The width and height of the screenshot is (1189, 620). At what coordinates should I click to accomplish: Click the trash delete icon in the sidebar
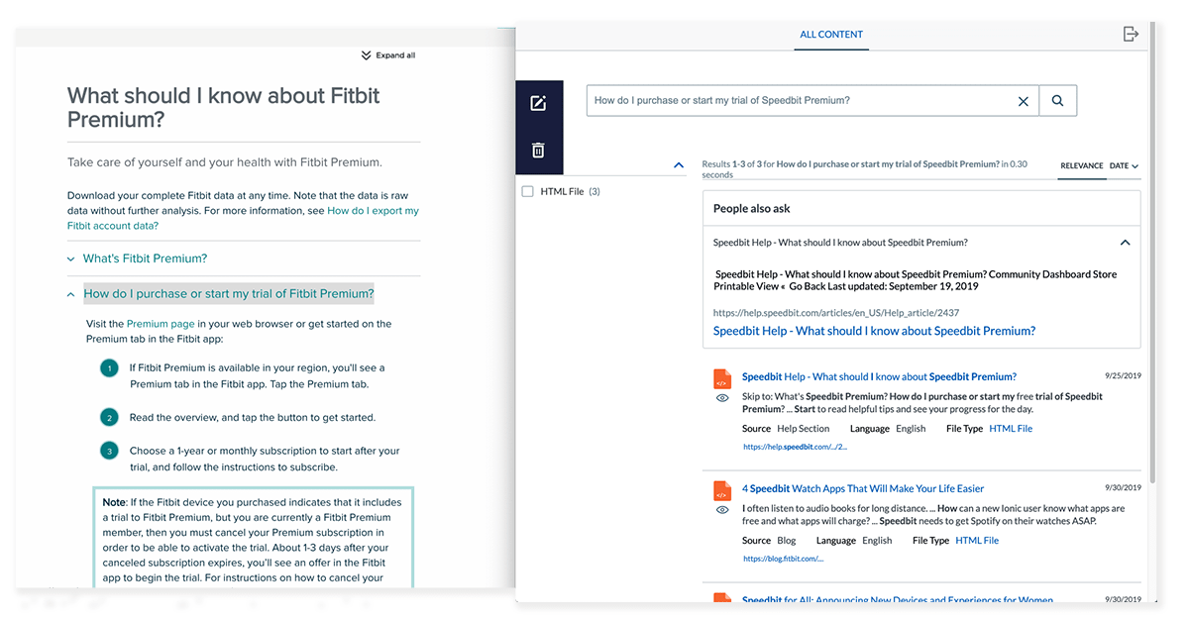click(538, 150)
